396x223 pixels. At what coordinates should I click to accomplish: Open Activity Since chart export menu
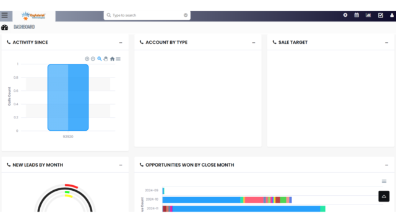tap(118, 59)
